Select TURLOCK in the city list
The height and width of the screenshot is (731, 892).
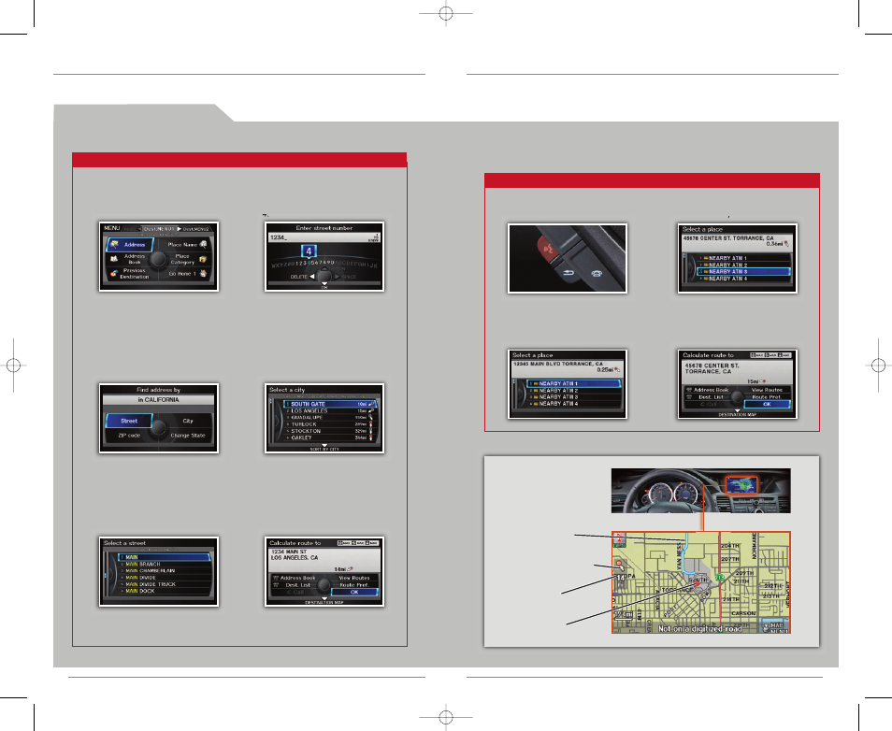point(330,424)
